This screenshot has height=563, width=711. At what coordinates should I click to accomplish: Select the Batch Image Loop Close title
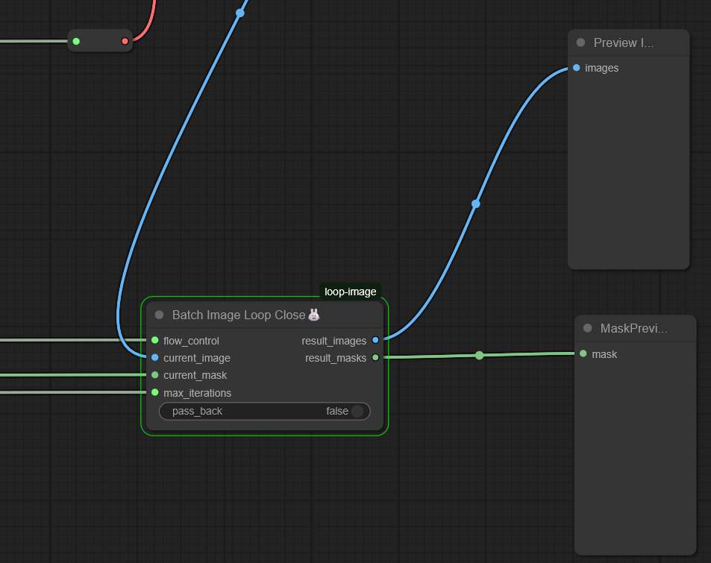click(238, 315)
